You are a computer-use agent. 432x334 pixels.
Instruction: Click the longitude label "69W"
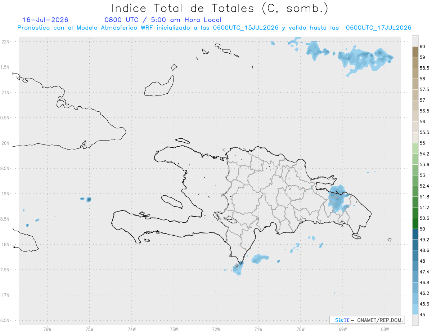pos(342,329)
